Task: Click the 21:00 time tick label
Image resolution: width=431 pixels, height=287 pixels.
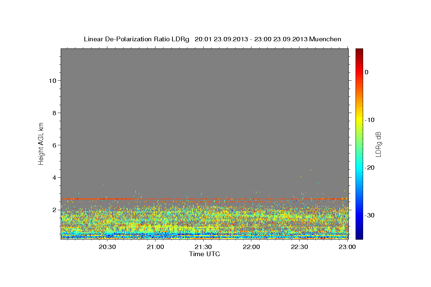Action: point(155,247)
